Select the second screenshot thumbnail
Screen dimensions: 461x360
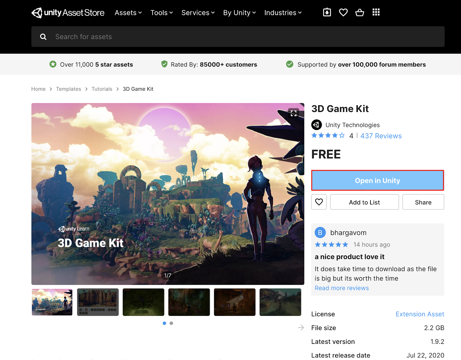click(98, 302)
